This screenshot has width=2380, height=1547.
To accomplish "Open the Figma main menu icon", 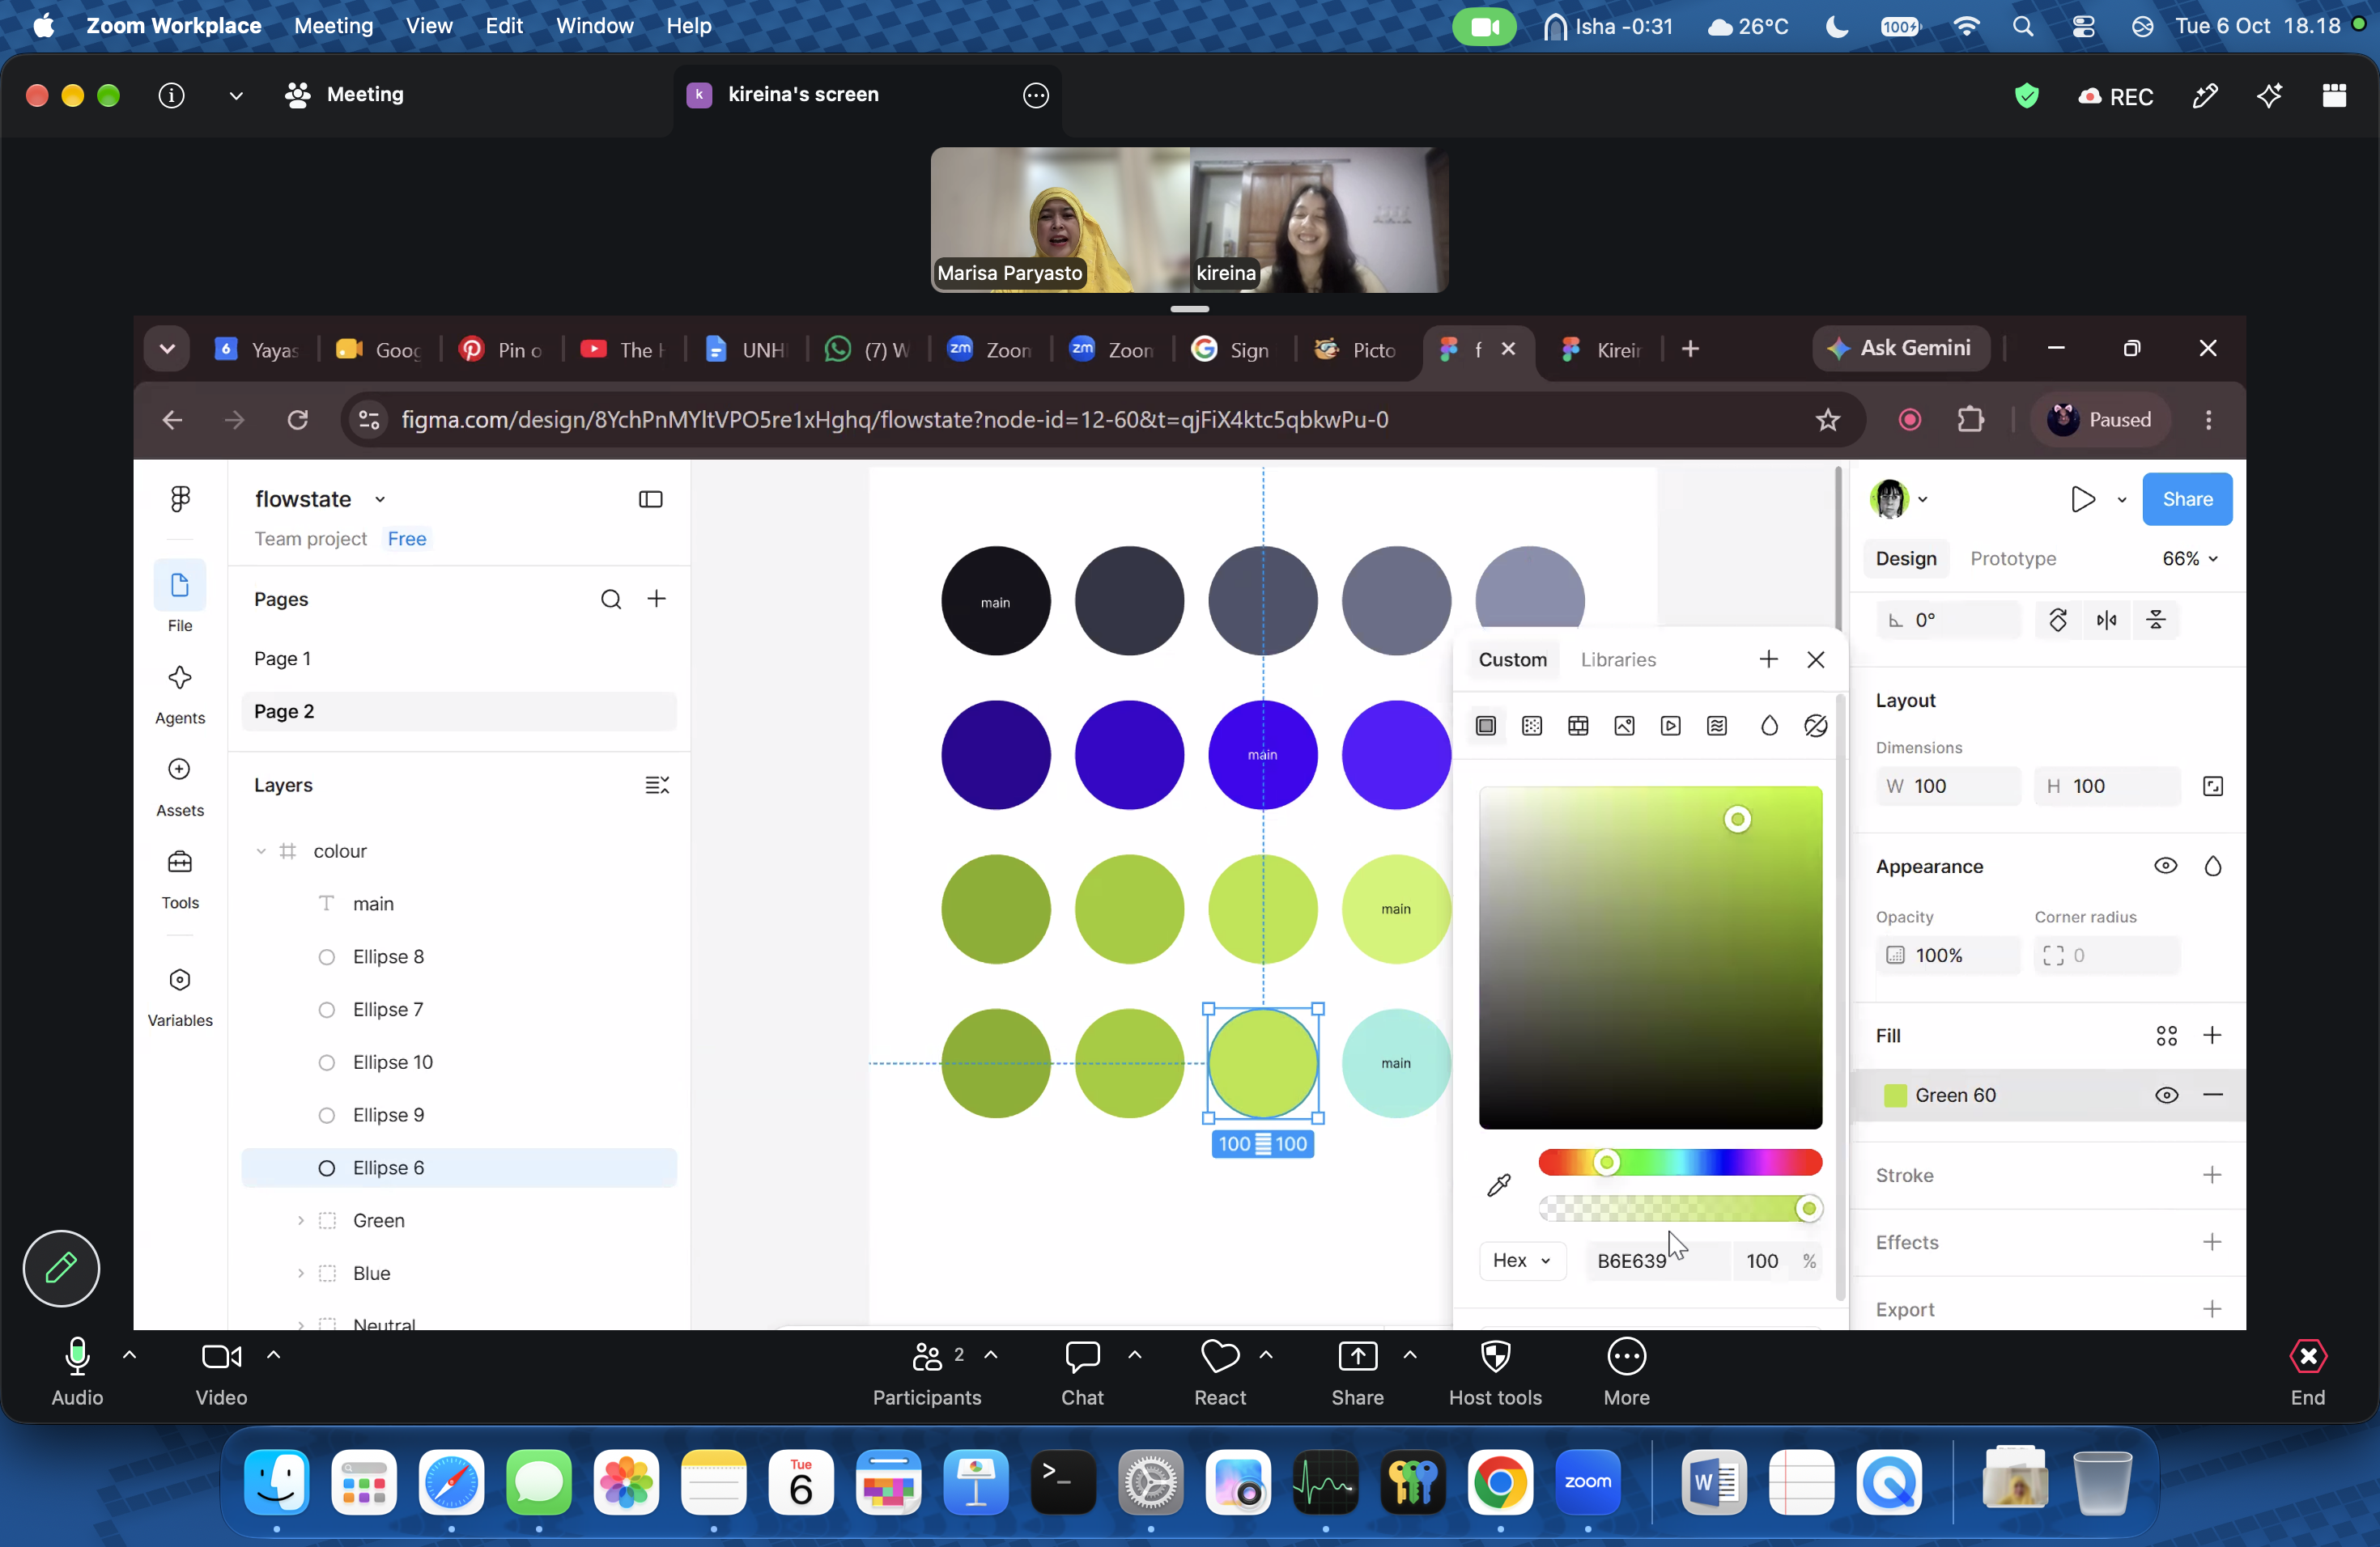I will coord(180,498).
